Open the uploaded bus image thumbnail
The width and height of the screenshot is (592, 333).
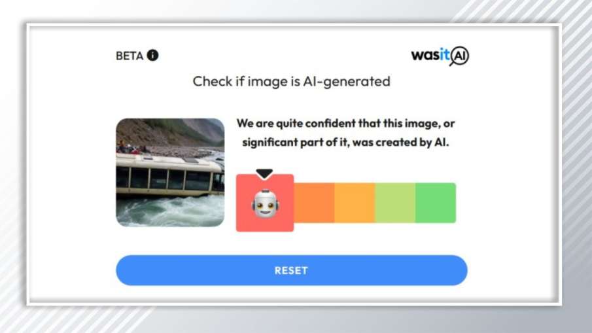(170, 173)
